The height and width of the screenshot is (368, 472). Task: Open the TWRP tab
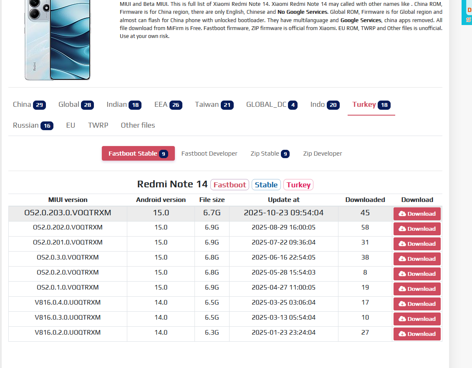click(x=98, y=126)
